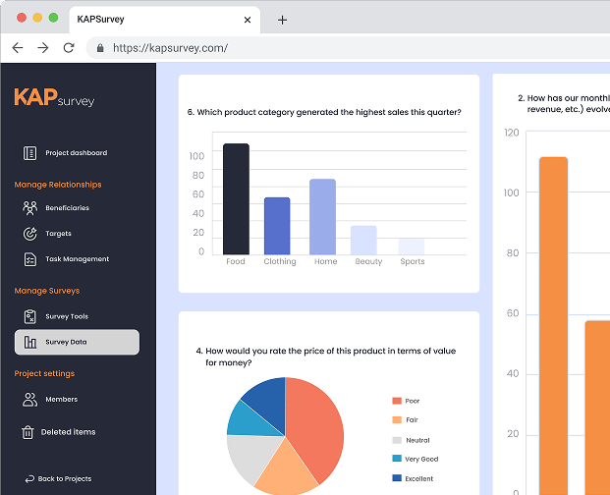
Task: Click the light blue Very Good pie slice
Action: coord(249,422)
